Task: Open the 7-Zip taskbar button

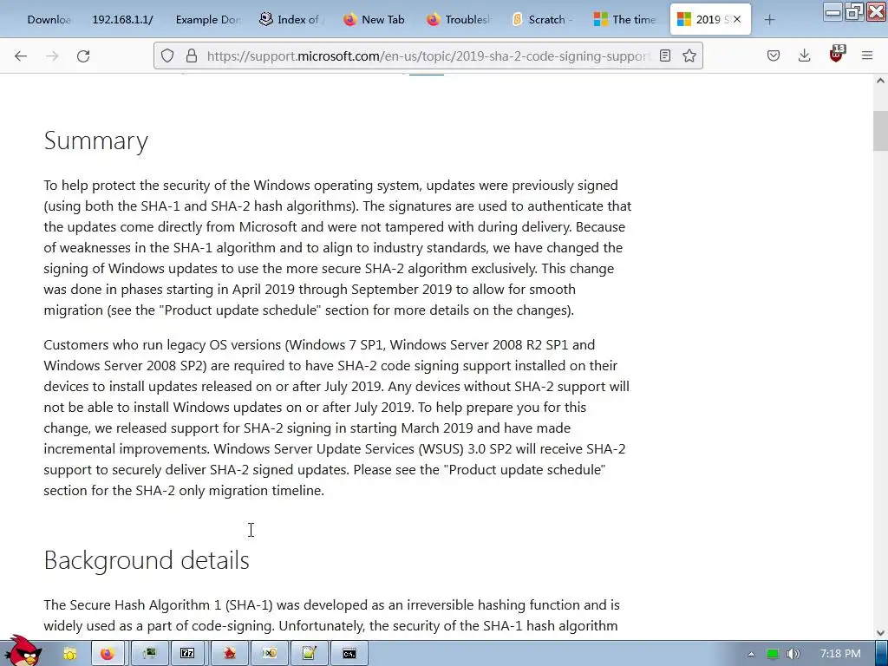Action: tap(188, 654)
